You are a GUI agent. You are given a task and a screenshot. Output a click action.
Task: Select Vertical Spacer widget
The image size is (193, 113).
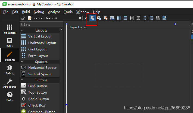pos(40,74)
